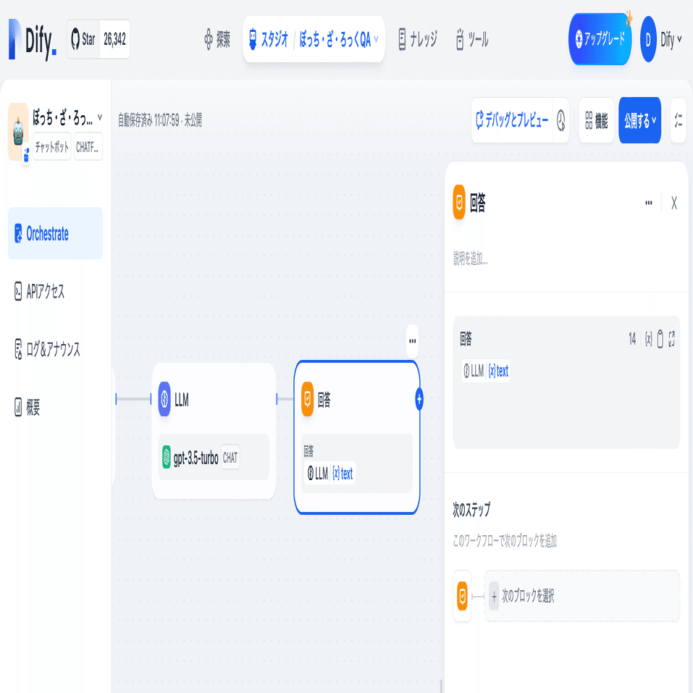693x693 pixels.
Task: Click the variable insert icon in answer field
Action: tap(648, 339)
